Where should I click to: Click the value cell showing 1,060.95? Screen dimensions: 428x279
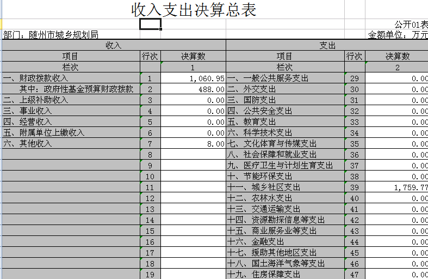click(x=193, y=78)
